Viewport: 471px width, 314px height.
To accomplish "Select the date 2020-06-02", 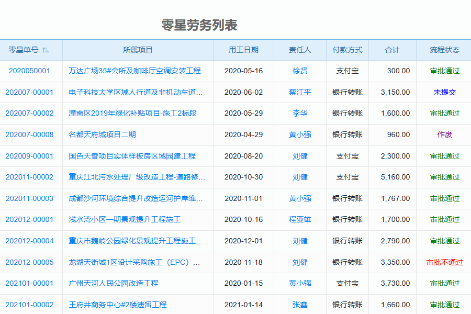I will 243,92.
